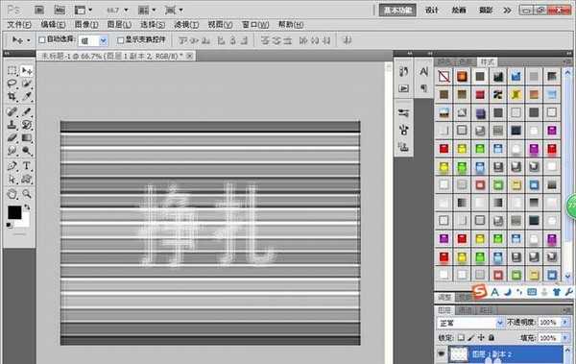Open the 文件(F) menu
576x364 pixels.
(x=19, y=25)
